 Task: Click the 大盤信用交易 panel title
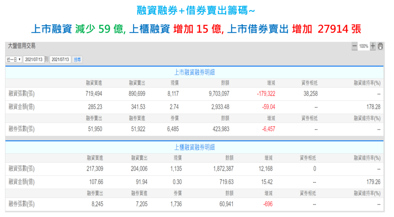click(22, 46)
